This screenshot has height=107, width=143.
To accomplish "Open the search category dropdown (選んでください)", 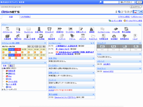I will click(128, 2).
